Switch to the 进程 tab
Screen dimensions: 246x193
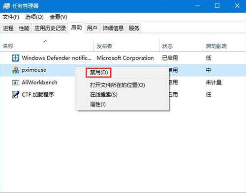tap(8, 28)
